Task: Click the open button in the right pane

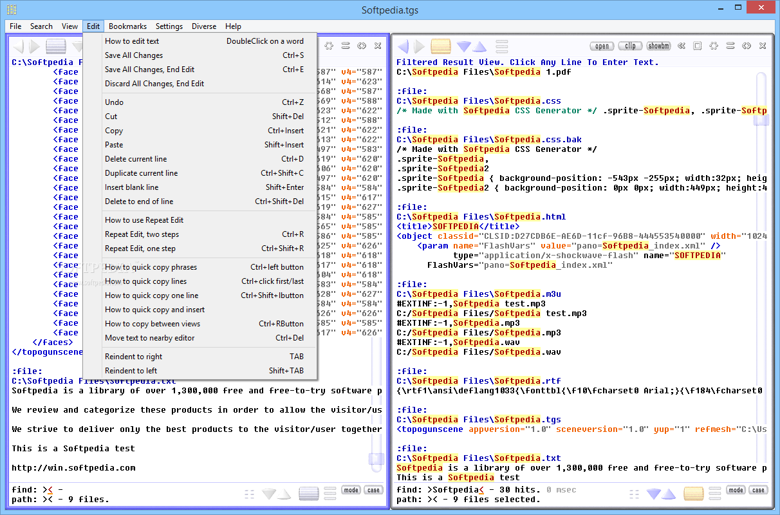Action: (x=602, y=46)
